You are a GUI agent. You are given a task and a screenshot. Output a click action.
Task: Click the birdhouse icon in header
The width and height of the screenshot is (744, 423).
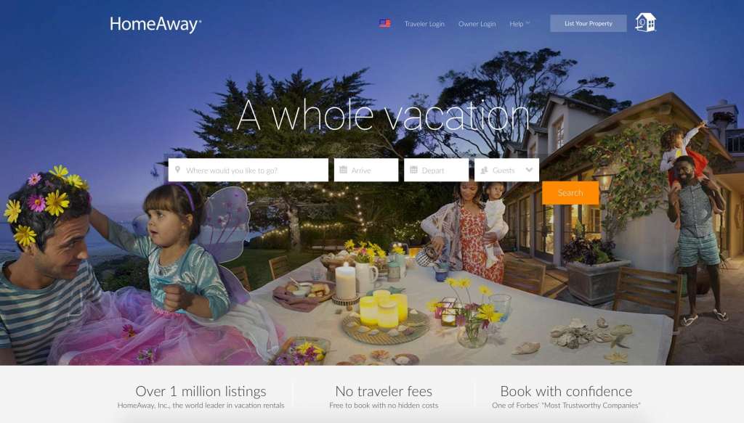[x=645, y=22]
